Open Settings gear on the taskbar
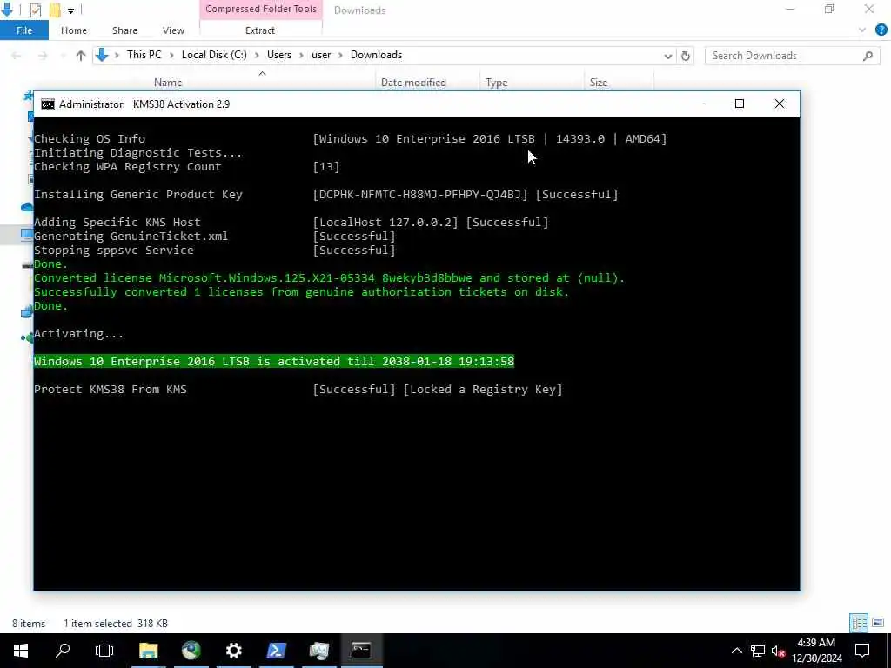 coord(233,651)
